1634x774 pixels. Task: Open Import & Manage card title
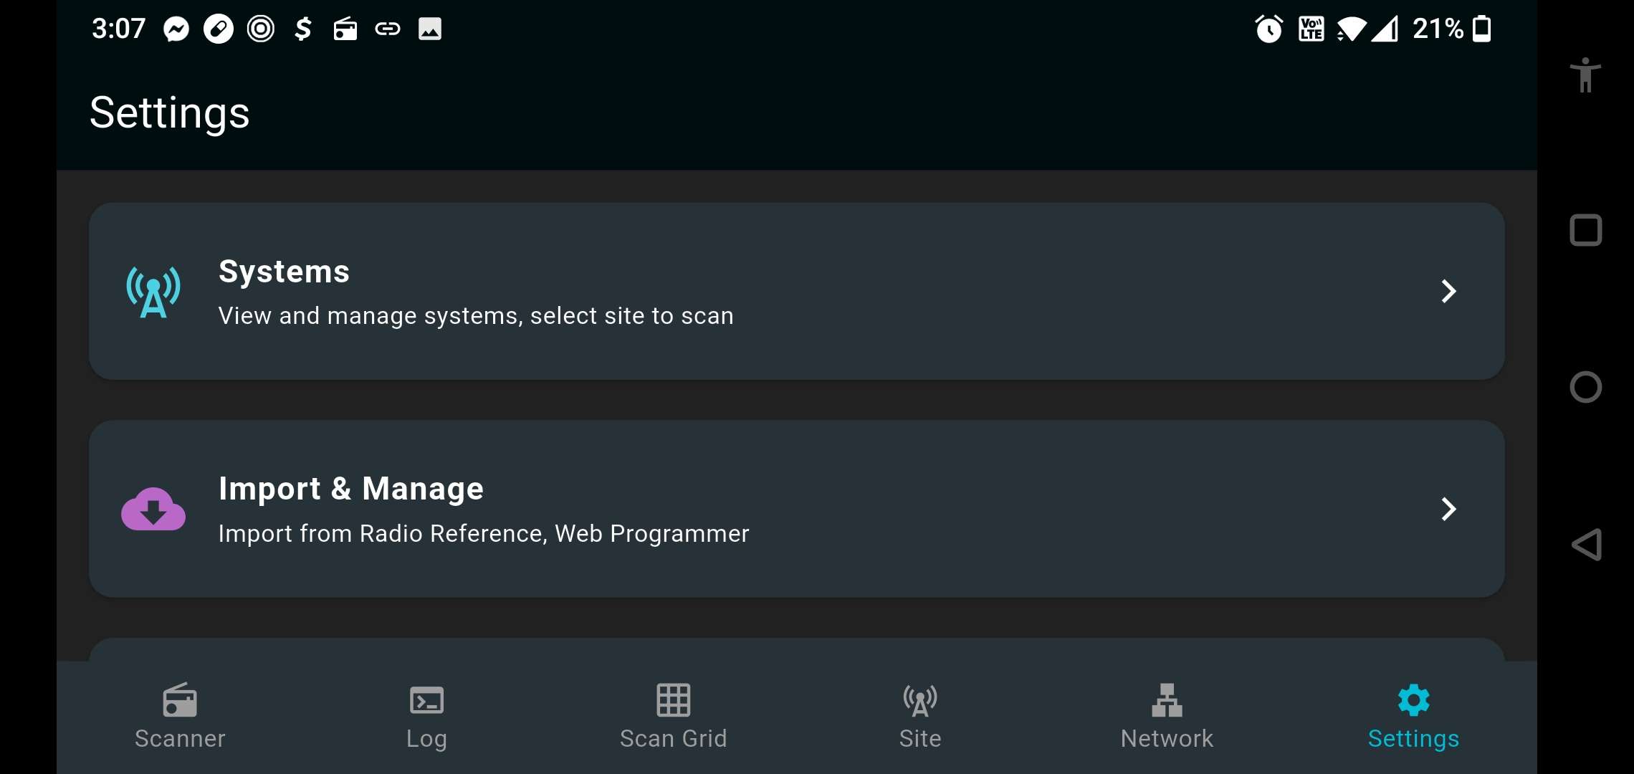(351, 489)
